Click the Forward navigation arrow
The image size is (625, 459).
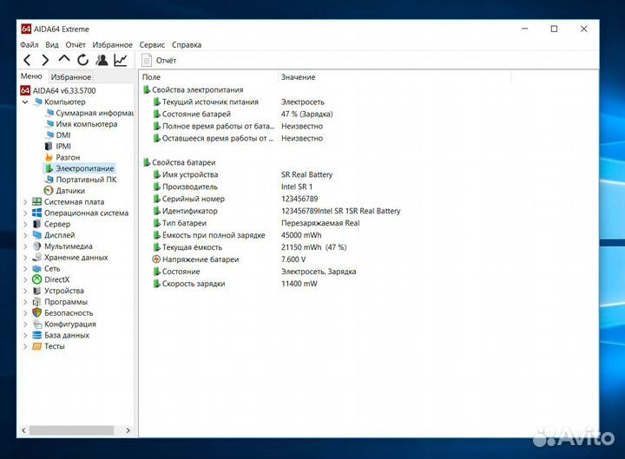pyautogui.click(x=45, y=60)
